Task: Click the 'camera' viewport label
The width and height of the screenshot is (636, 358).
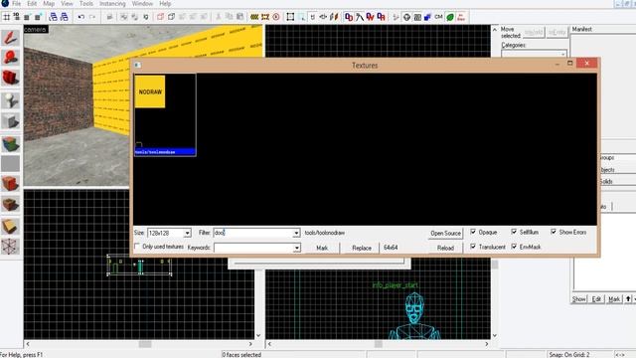Action: coord(35,30)
